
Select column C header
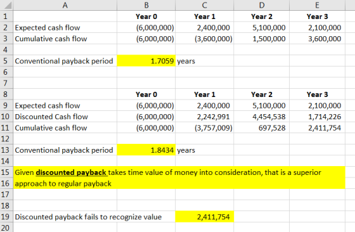204,5
